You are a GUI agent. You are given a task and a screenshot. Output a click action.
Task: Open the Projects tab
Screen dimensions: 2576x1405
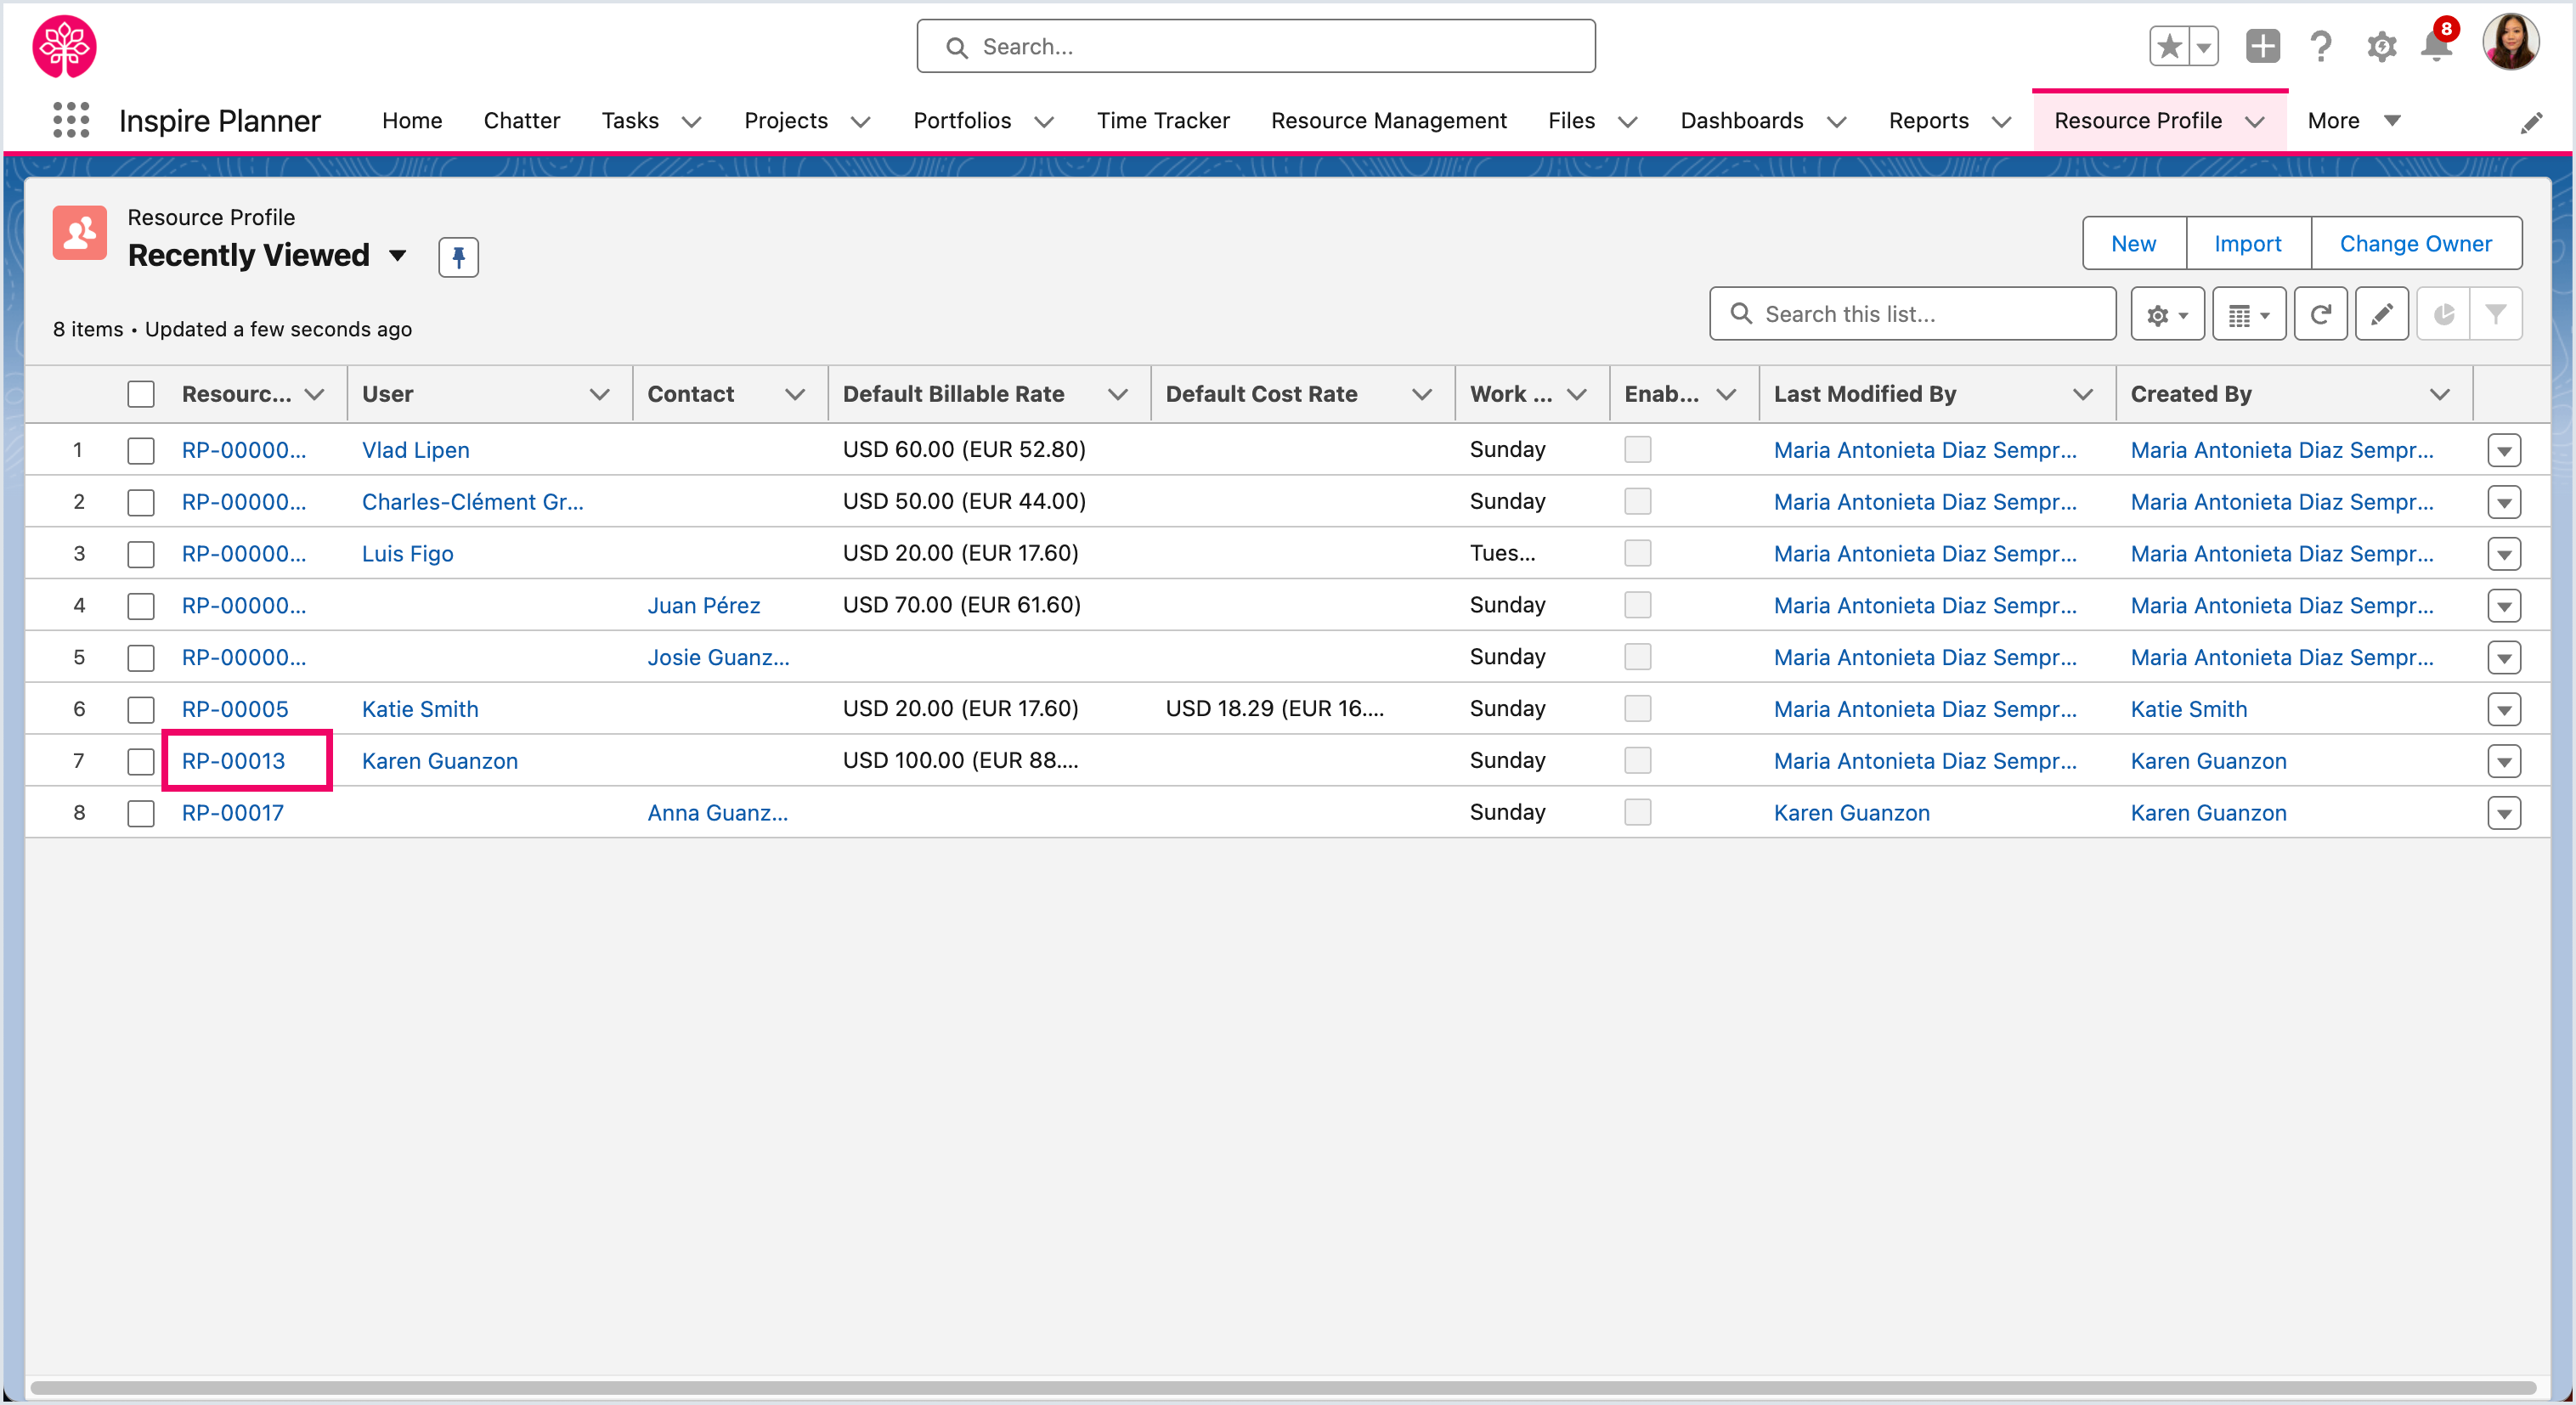pyautogui.click(x=786, y=121)
